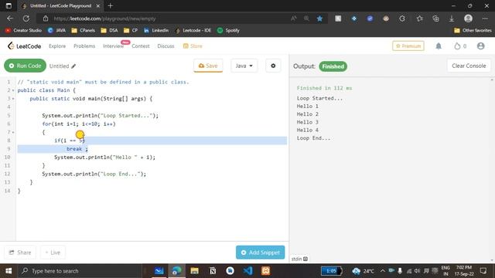This screenshot has height=278, width=495.
Task: Open Notion from the taskbar
Action: [213, 271]
